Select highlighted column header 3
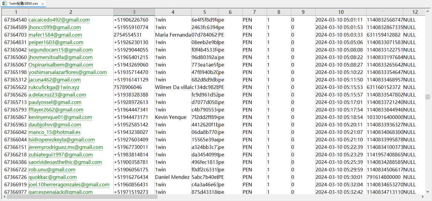432x201 pixels. 134,12
